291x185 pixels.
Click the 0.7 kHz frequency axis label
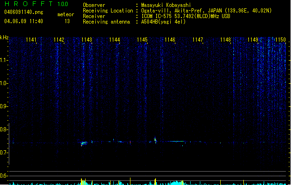[x=4, y=153]
